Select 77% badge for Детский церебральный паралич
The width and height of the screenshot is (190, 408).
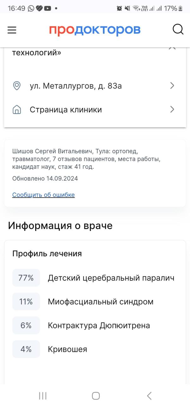click(26, 278)
